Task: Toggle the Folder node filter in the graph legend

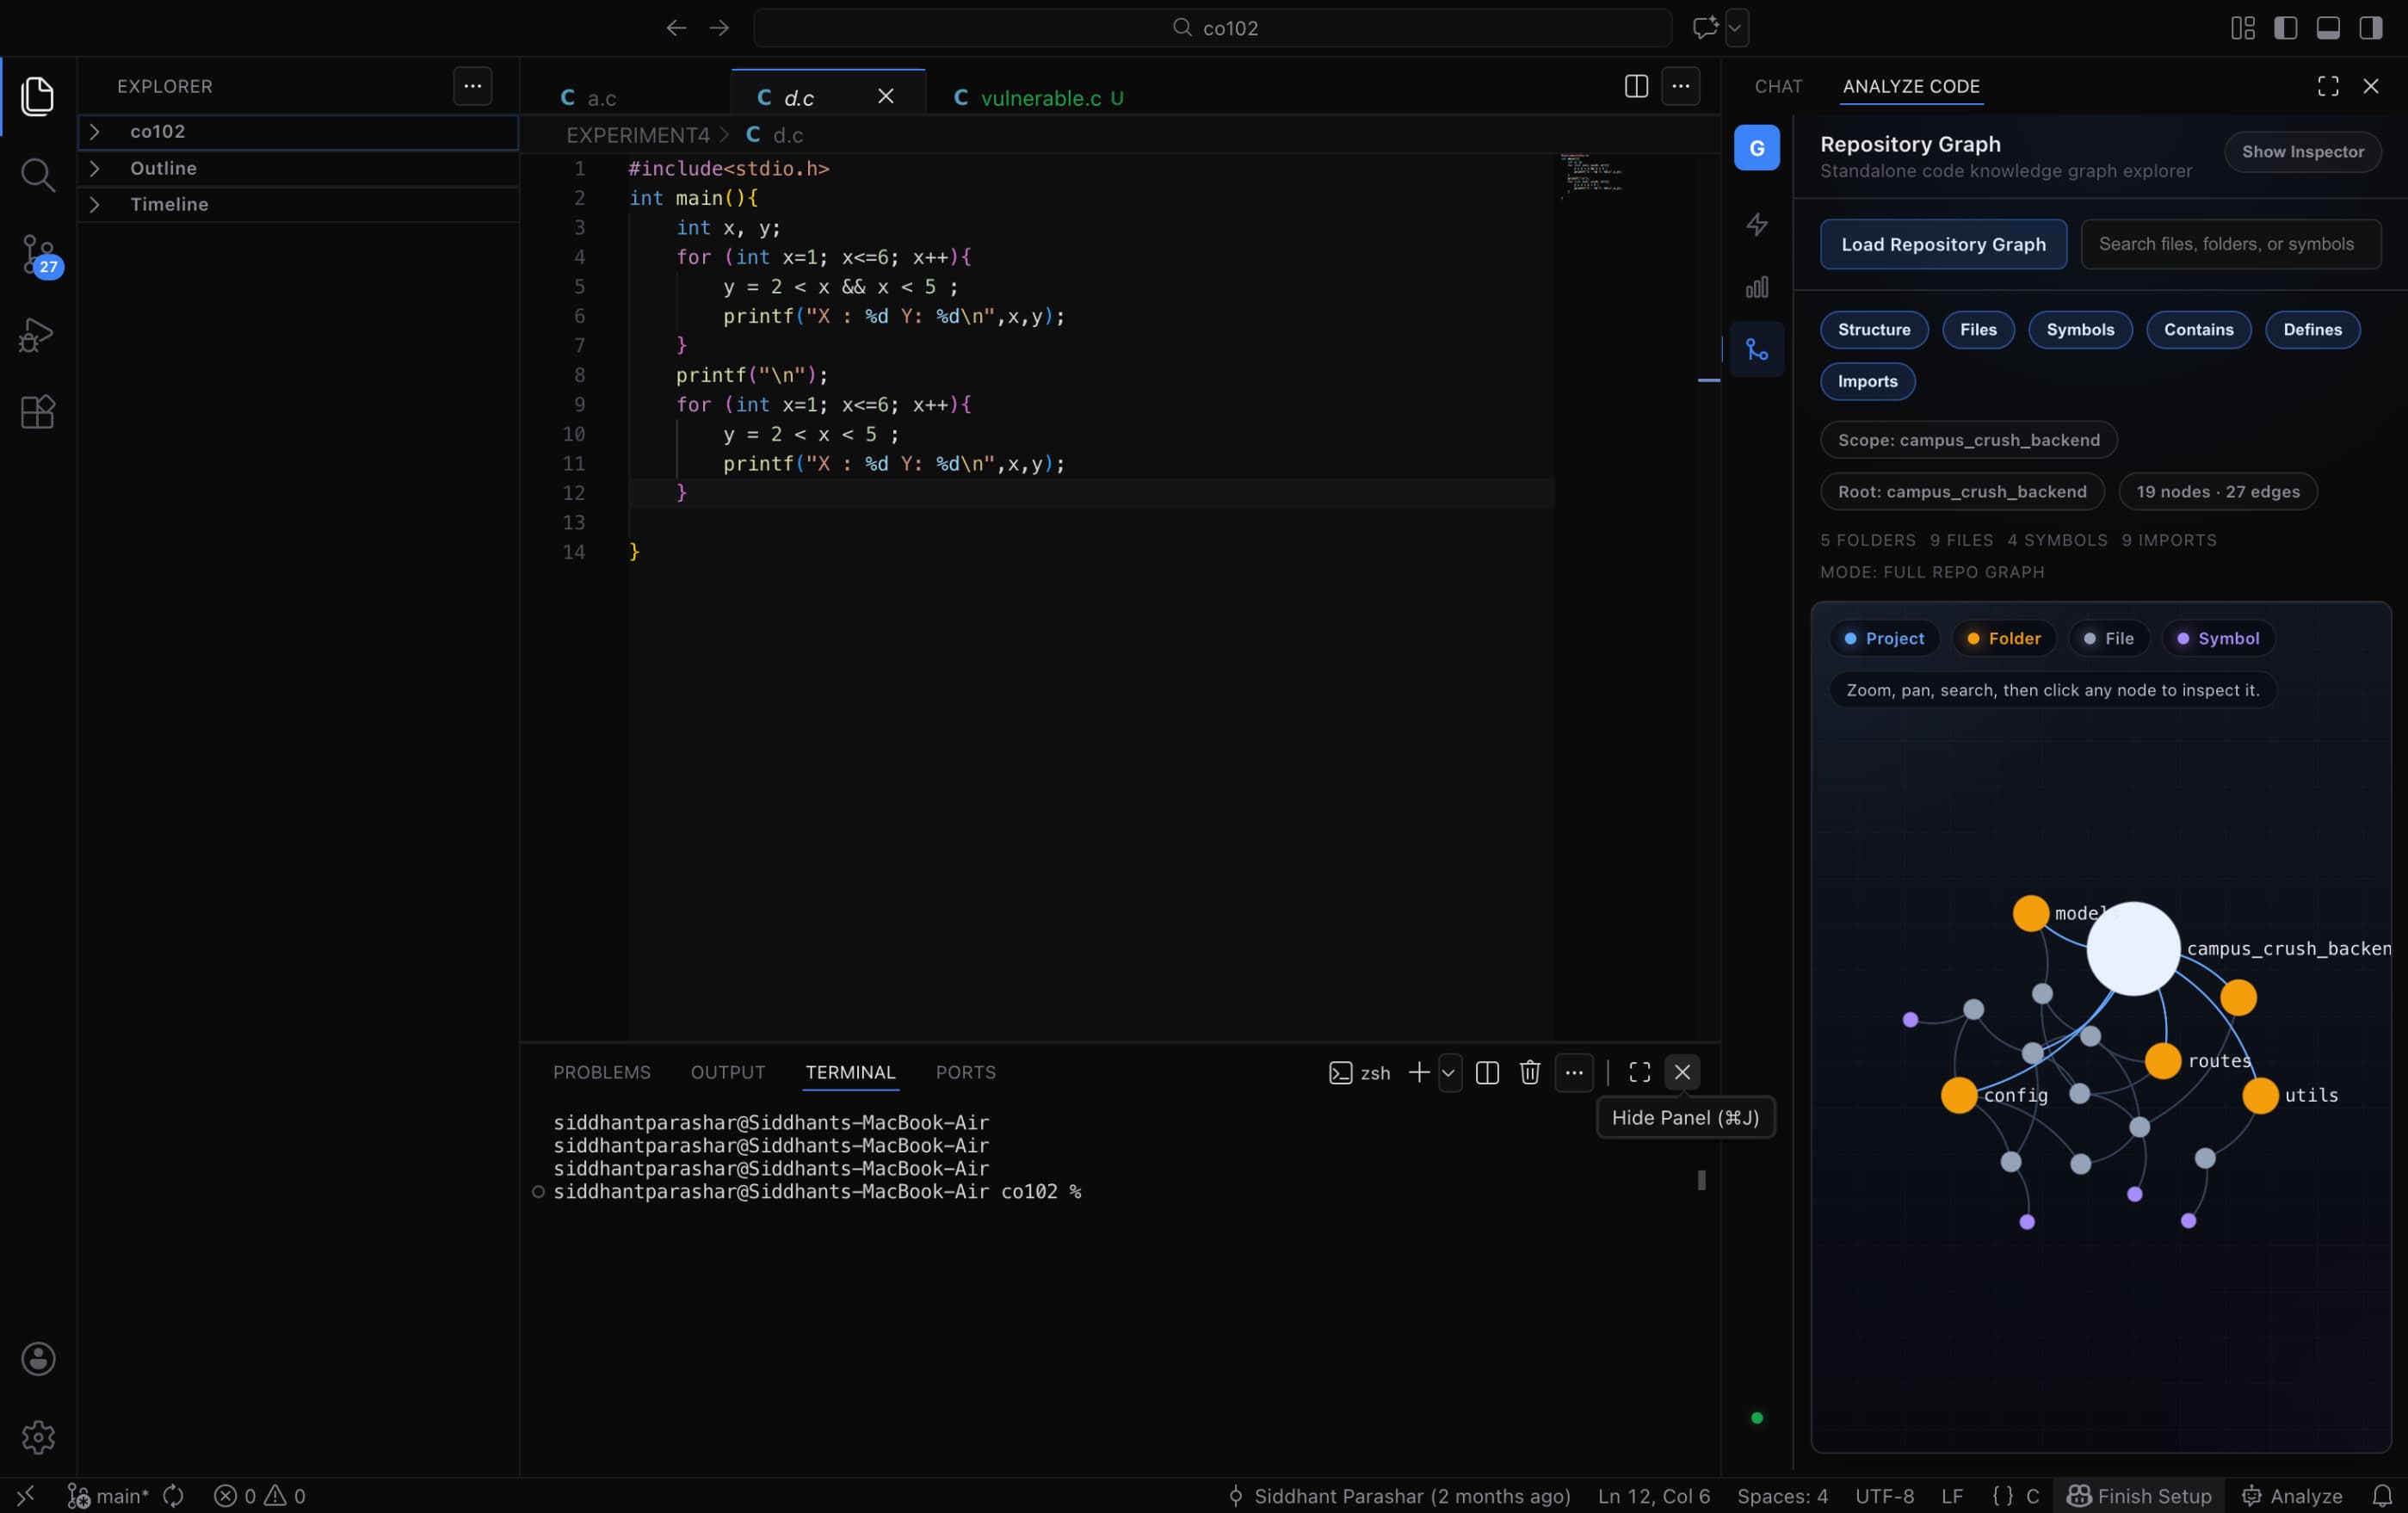Action: [x=2004, y=638]
